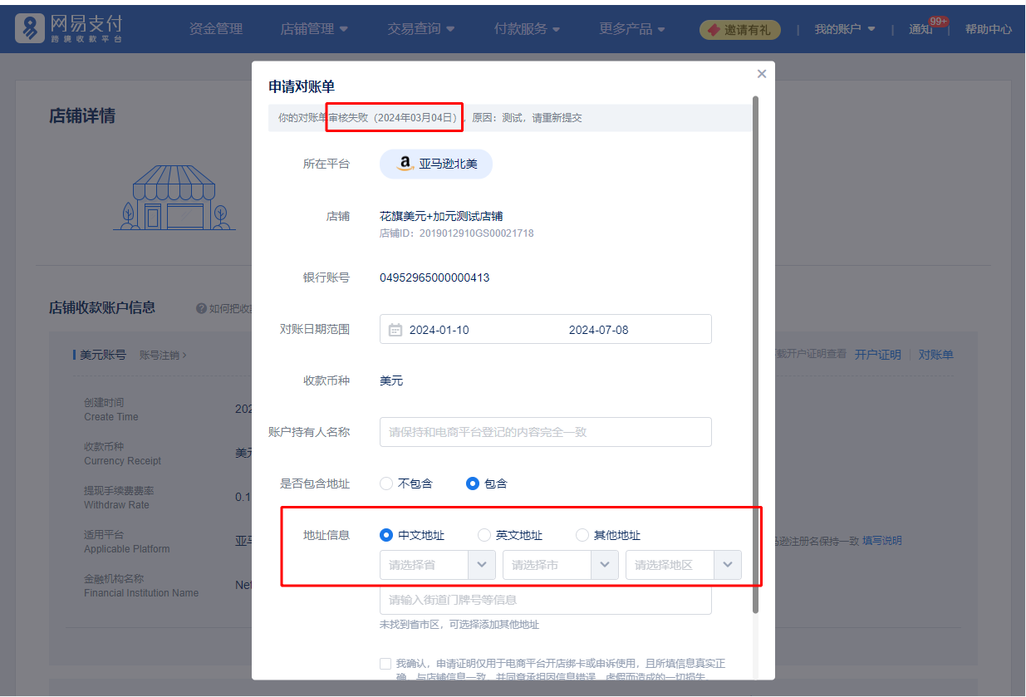Open the 帮助中心 link

click(988, 29)
